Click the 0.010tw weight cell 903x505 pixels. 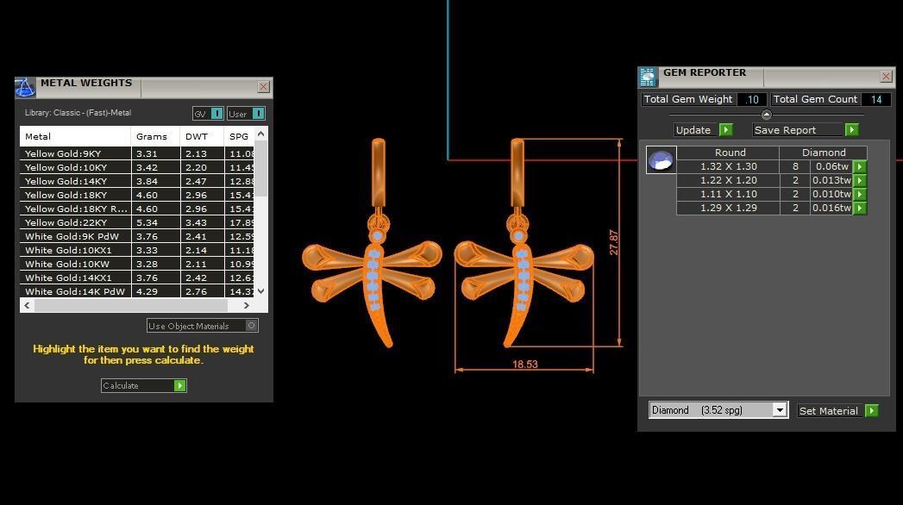click(x=831, y=195)
